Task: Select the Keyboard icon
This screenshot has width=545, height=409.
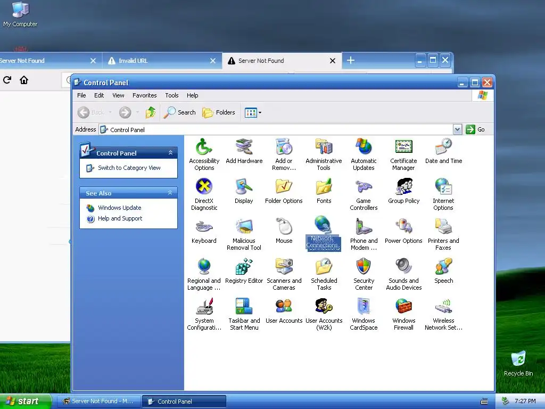Action: click(x=204, y=231)
